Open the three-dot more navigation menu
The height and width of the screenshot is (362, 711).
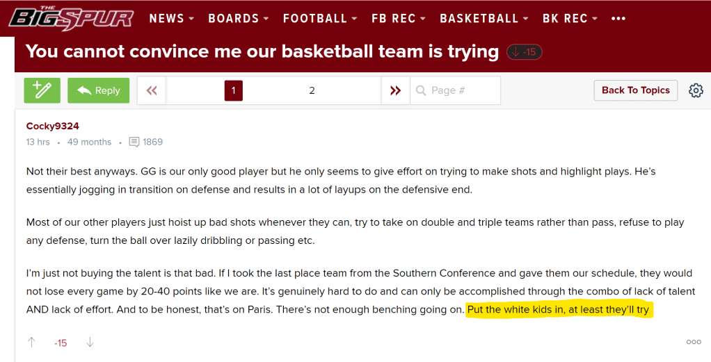(618, 19)
